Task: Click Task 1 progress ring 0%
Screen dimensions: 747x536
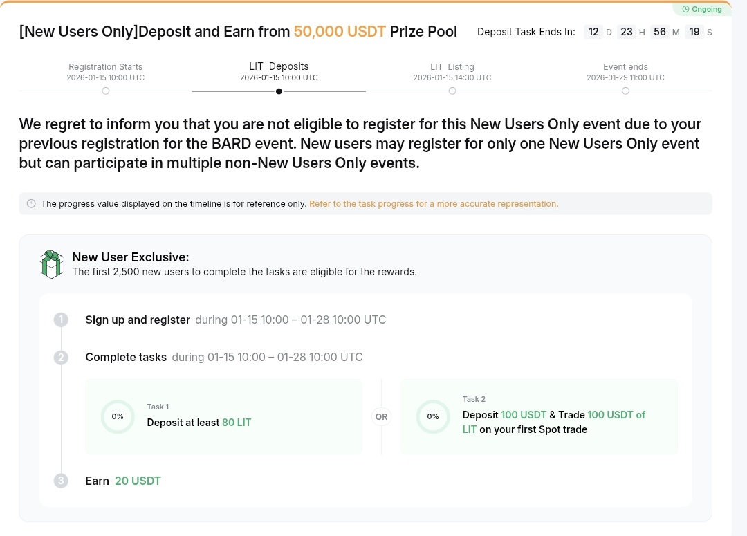Action: coord(118,416)
